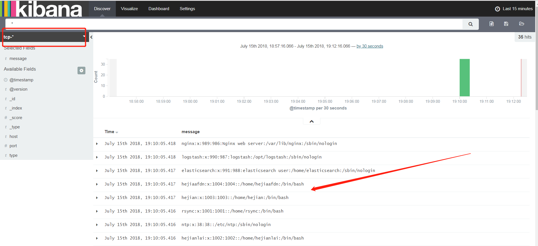Click the message column header
538x246 pixels.
[191, 132]
